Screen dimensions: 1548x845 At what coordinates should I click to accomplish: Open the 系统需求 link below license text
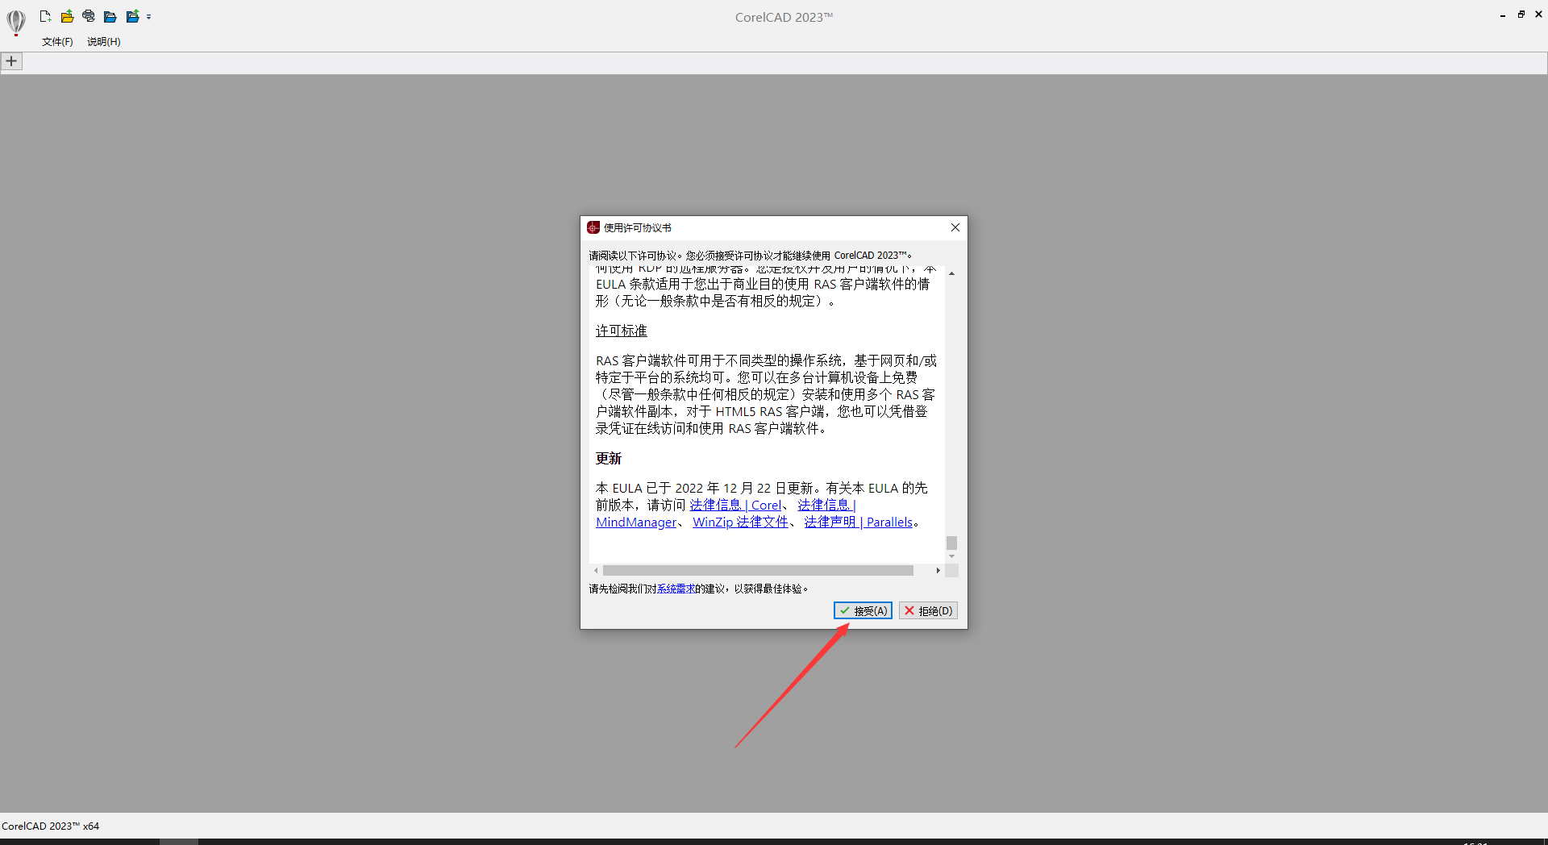pyautogui.click(x=676, y=589)
